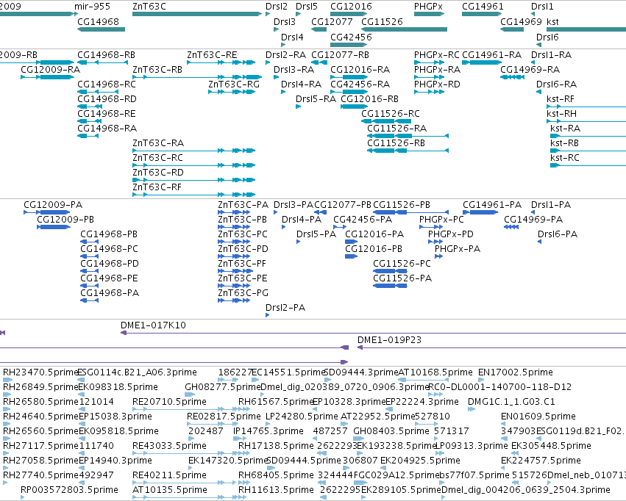Select protein CG14961-PA
The image size is (626, 501).
tap(480, 212)
